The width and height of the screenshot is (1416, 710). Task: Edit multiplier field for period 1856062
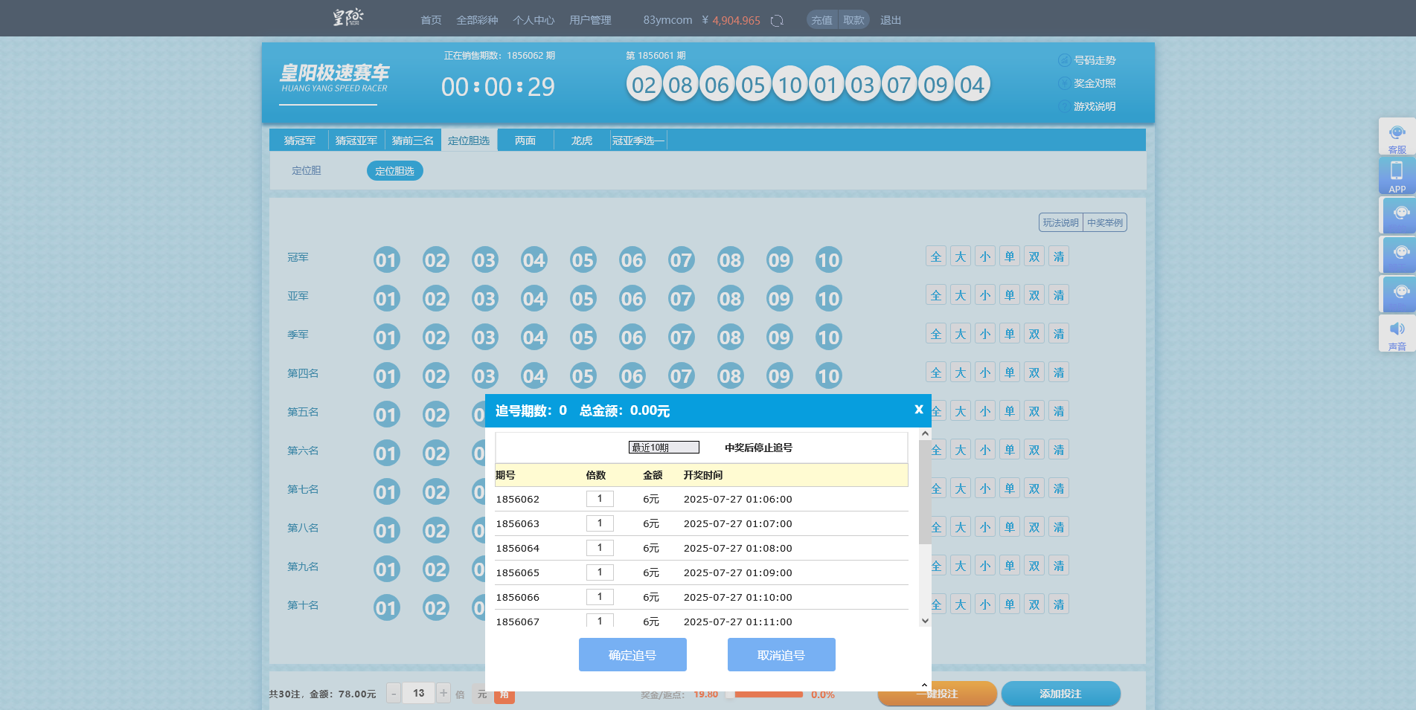(600, 499)
